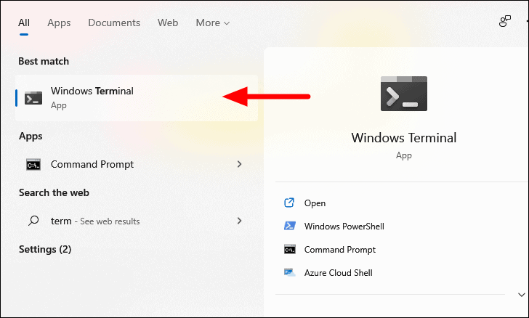The width and height of the screenshot is (529, 318).
Task: Open Windows Terminal best match result
Action: pyautogui.click(x=92, y=98)
